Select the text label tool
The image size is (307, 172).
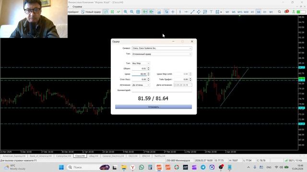point(211,12)
